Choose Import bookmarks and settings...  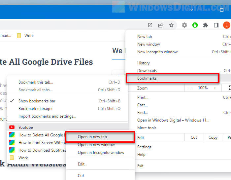click(x=67, y=116)
